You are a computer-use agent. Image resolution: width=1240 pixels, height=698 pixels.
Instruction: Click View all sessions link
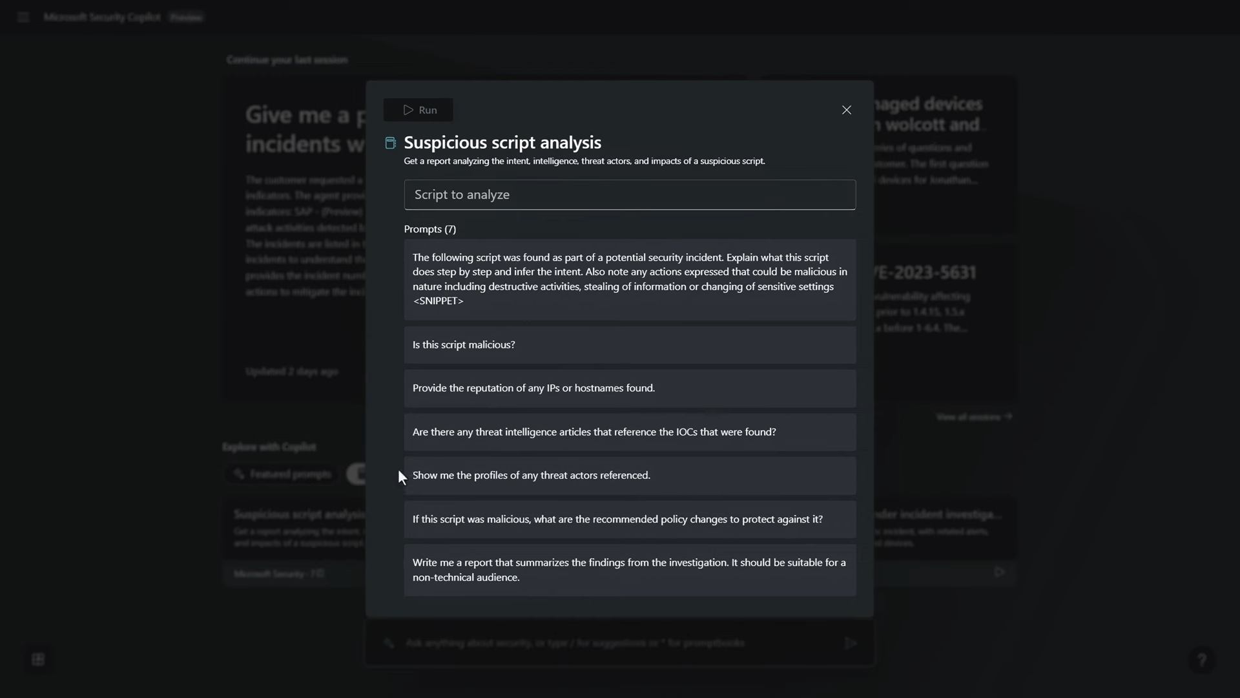972,417
